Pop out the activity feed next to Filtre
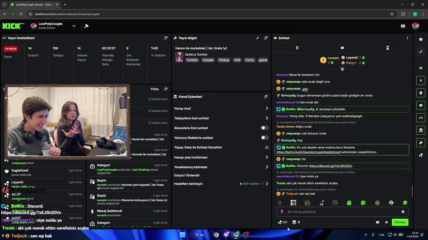The height and width of the screenshot is (240, 428). click(166, 89)
